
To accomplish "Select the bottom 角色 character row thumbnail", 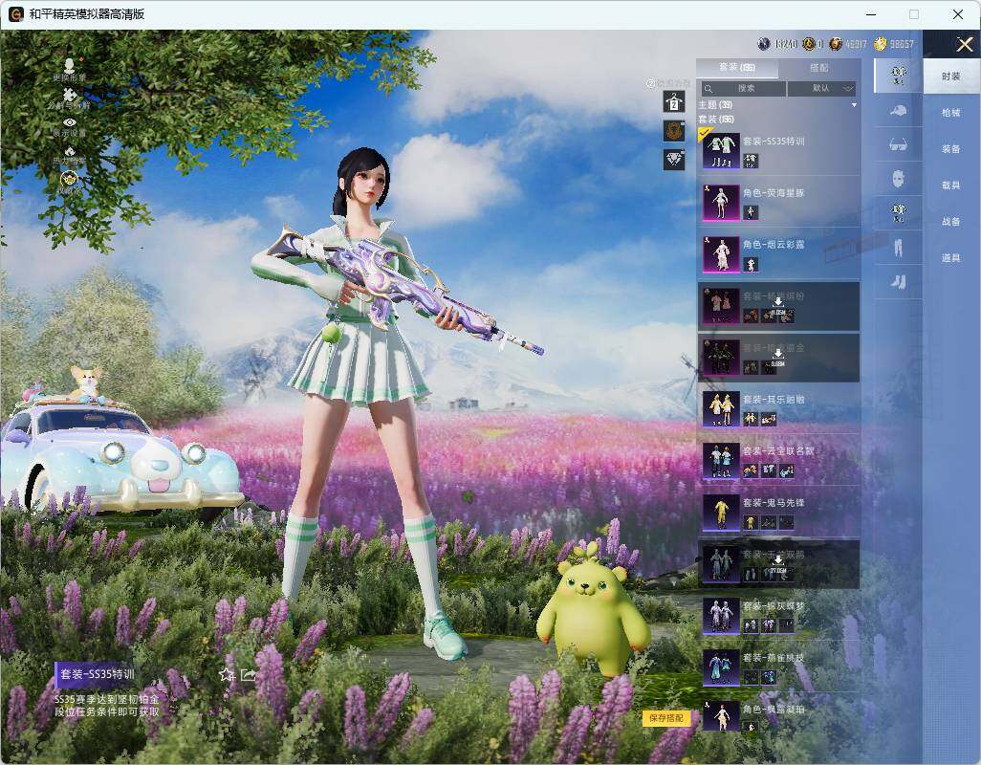I will 721,716.
